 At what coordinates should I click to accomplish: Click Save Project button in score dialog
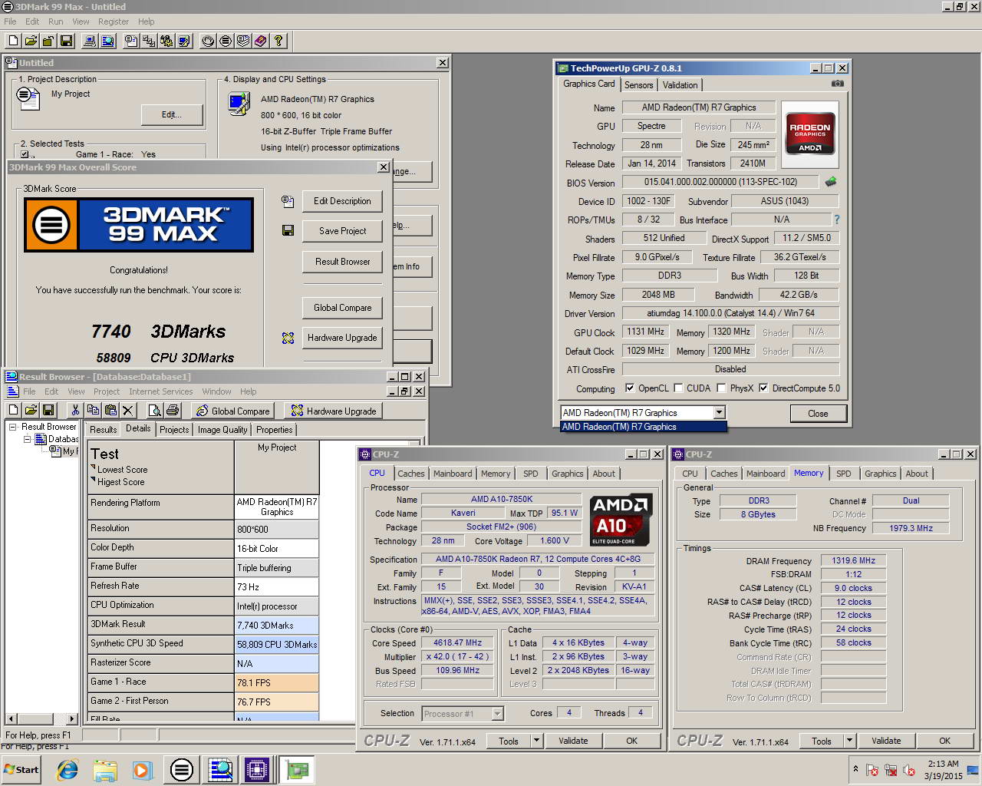(x=342, y=231)
